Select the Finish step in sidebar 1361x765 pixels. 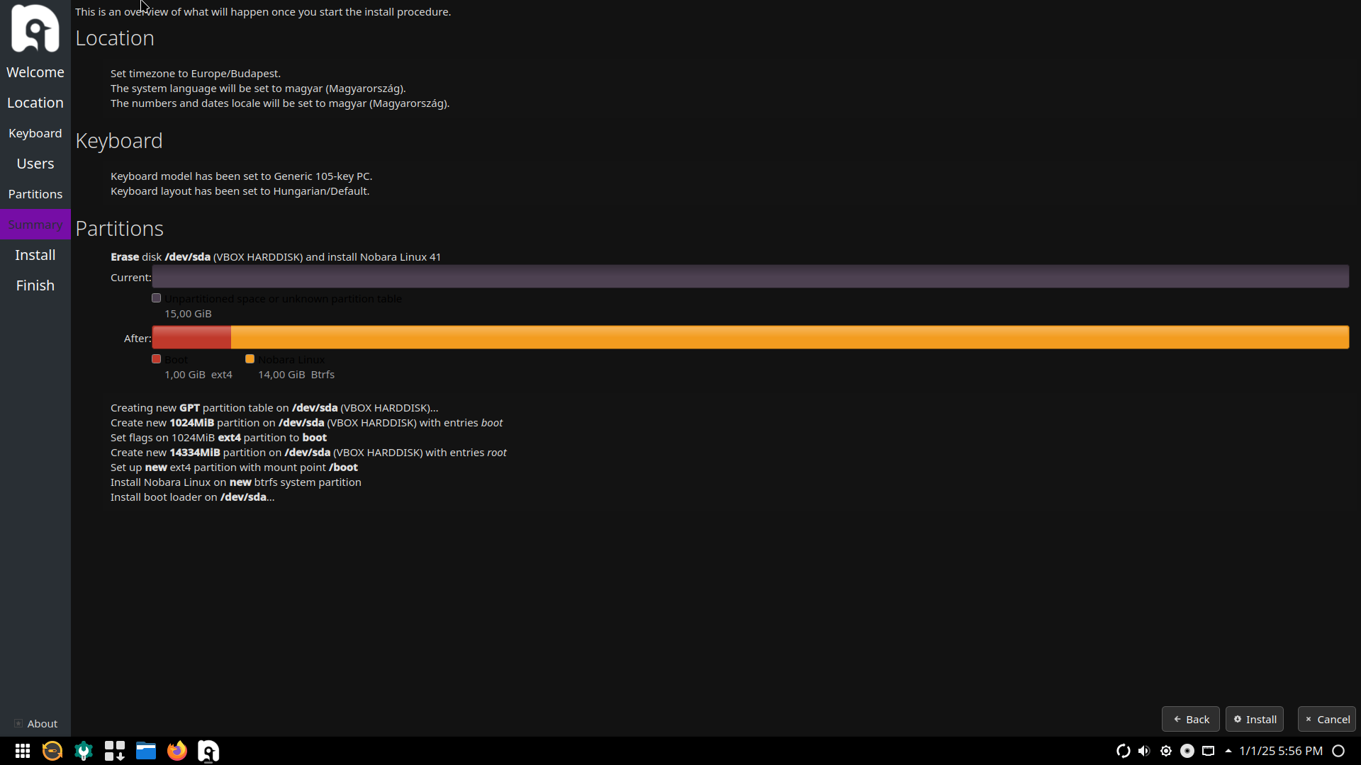[x=35, y=285]
